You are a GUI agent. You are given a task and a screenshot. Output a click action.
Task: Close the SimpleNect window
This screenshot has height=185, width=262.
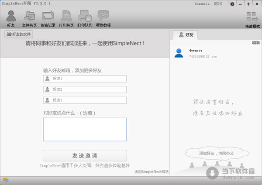point(257,4)
